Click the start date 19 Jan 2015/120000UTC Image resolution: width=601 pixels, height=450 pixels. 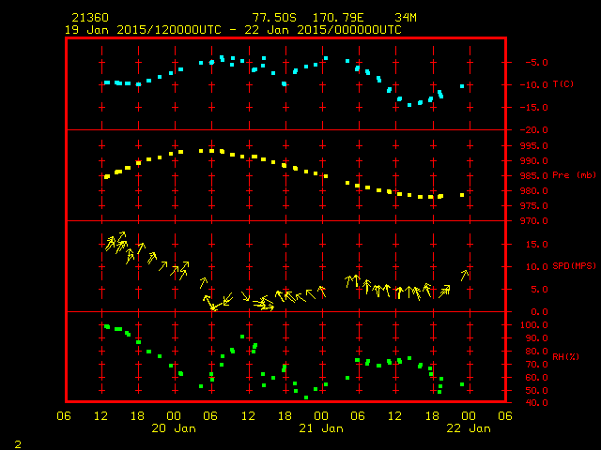pyautogui.click(x=143, y=30)
